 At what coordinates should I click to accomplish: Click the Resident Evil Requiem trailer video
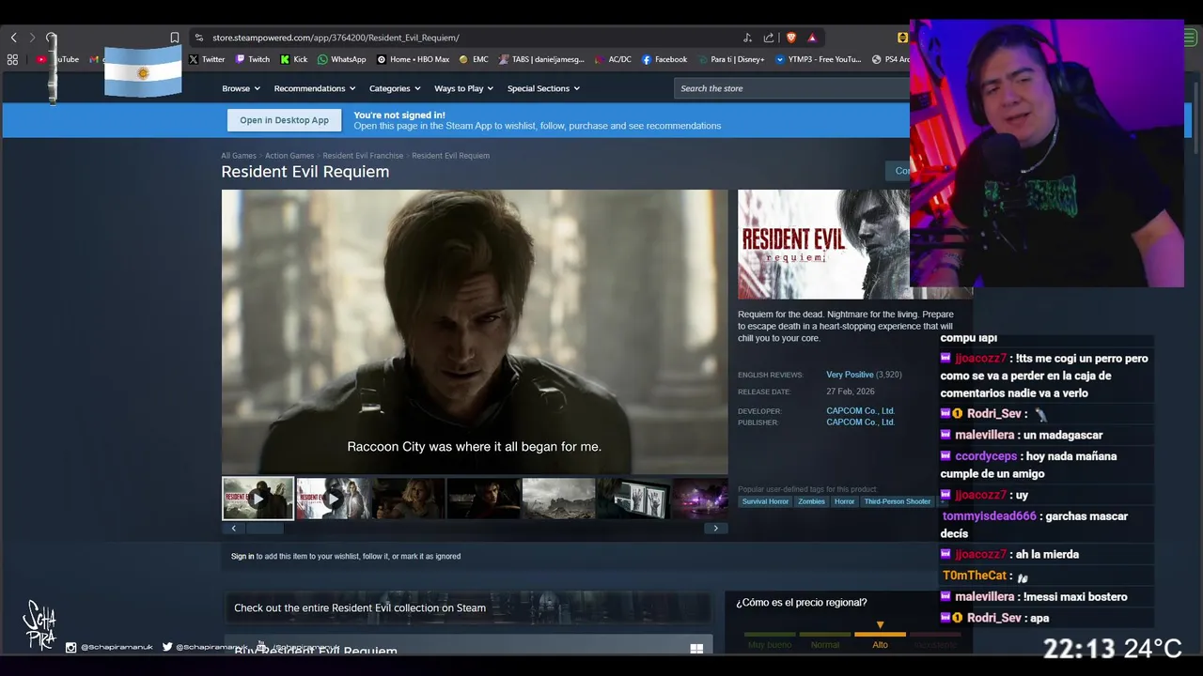(x=475, y=331)
